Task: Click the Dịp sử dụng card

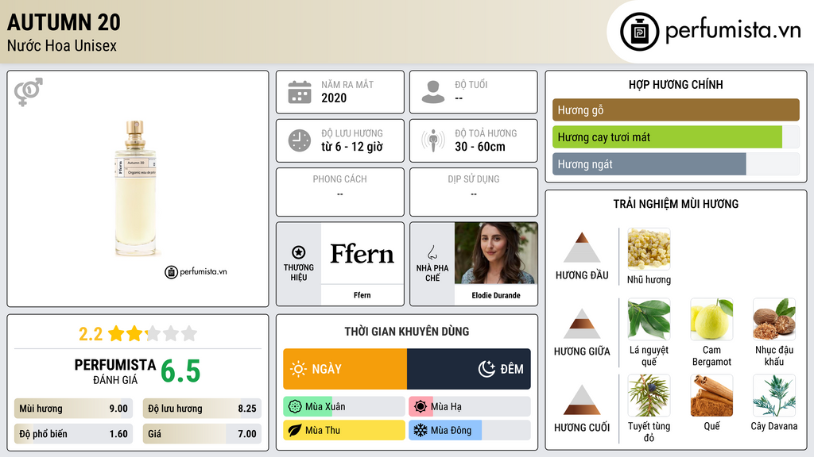Action: click(474, 192)
